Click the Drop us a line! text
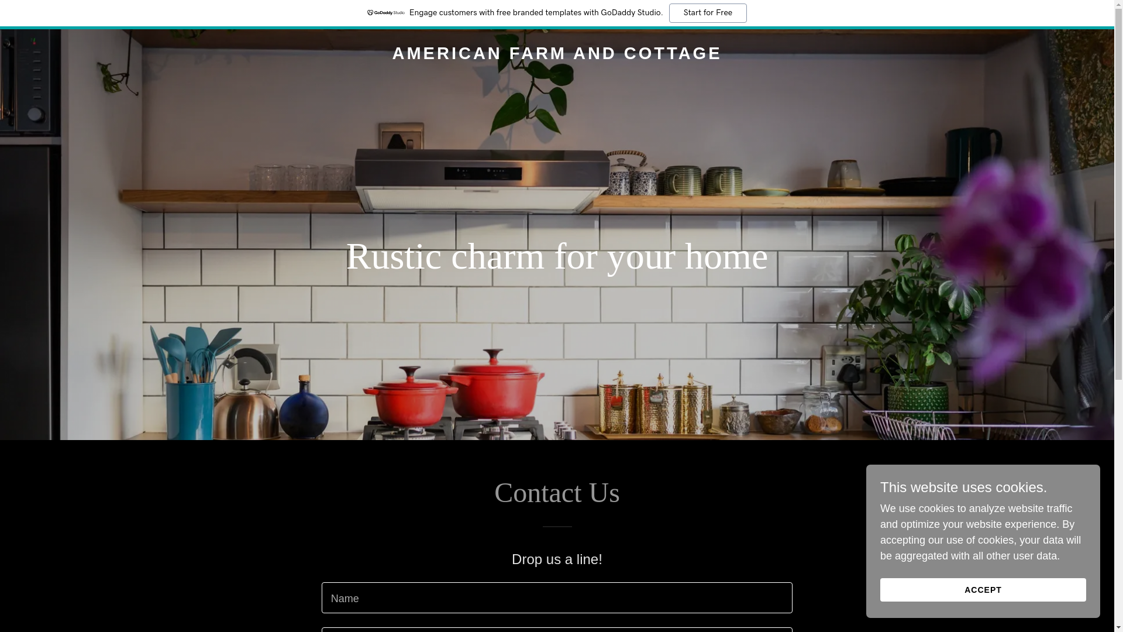Image resolution: width=1123 pixels, height=632 pixels. coord(557,559)
